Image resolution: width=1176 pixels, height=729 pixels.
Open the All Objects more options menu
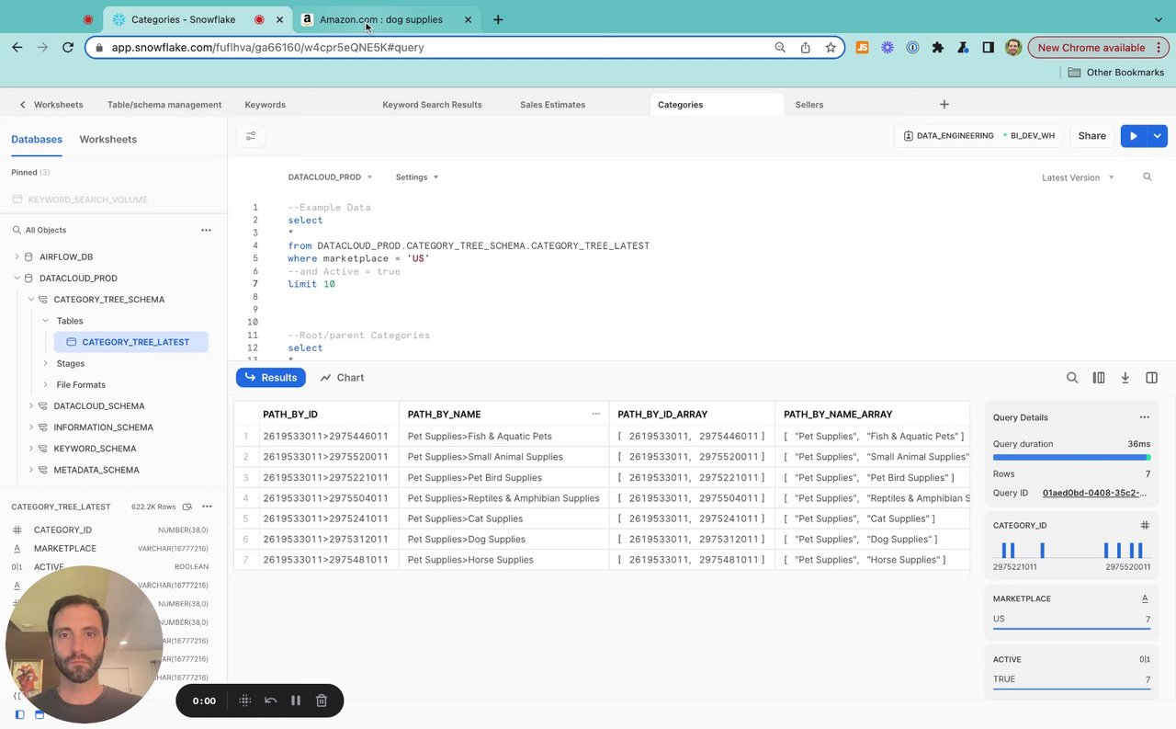[x=206, y=230]
